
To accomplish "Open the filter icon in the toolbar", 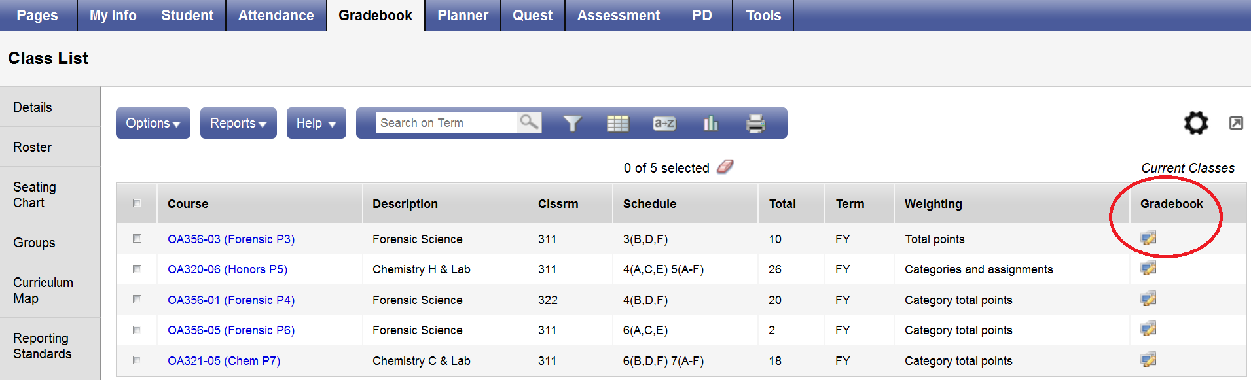I will 571,123.
